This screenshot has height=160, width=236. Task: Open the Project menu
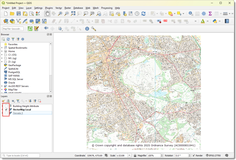[x=6, y=8]
